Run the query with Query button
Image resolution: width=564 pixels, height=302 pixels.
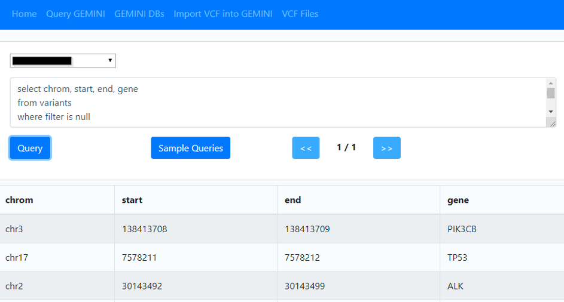(x=30, y=147)
